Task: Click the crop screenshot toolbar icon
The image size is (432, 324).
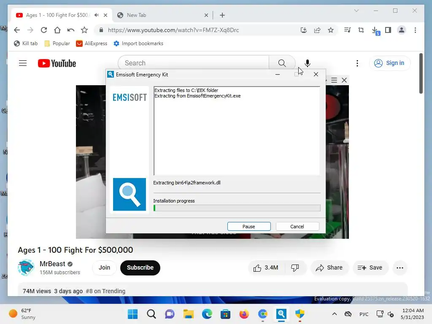Action: (x=361, y=30)
